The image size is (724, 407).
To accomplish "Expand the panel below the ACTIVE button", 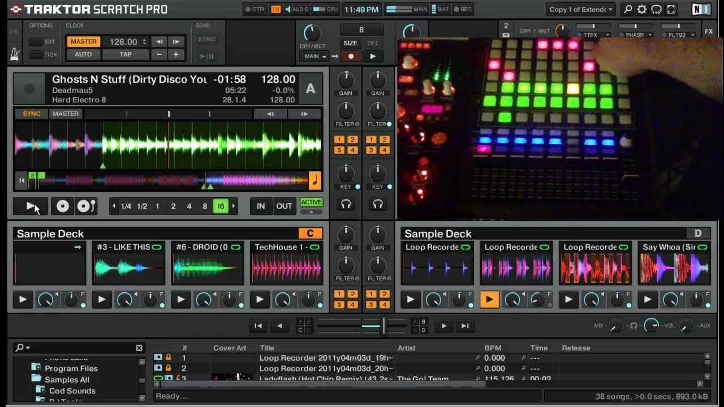I will click(x=311, y=211).
